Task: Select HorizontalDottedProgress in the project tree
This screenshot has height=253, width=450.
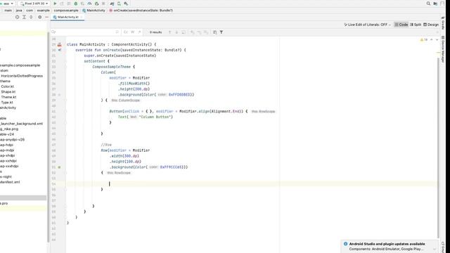Action: point(22,76)
